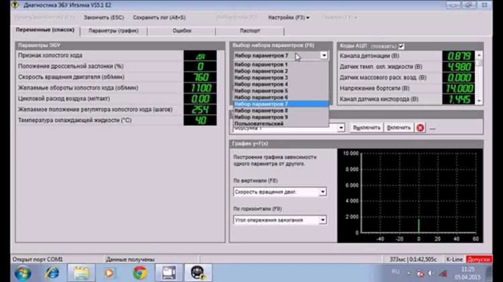Click Положение дроссельной заслонки row label
The height and width of the screenshot is (282, 503).
71,66
